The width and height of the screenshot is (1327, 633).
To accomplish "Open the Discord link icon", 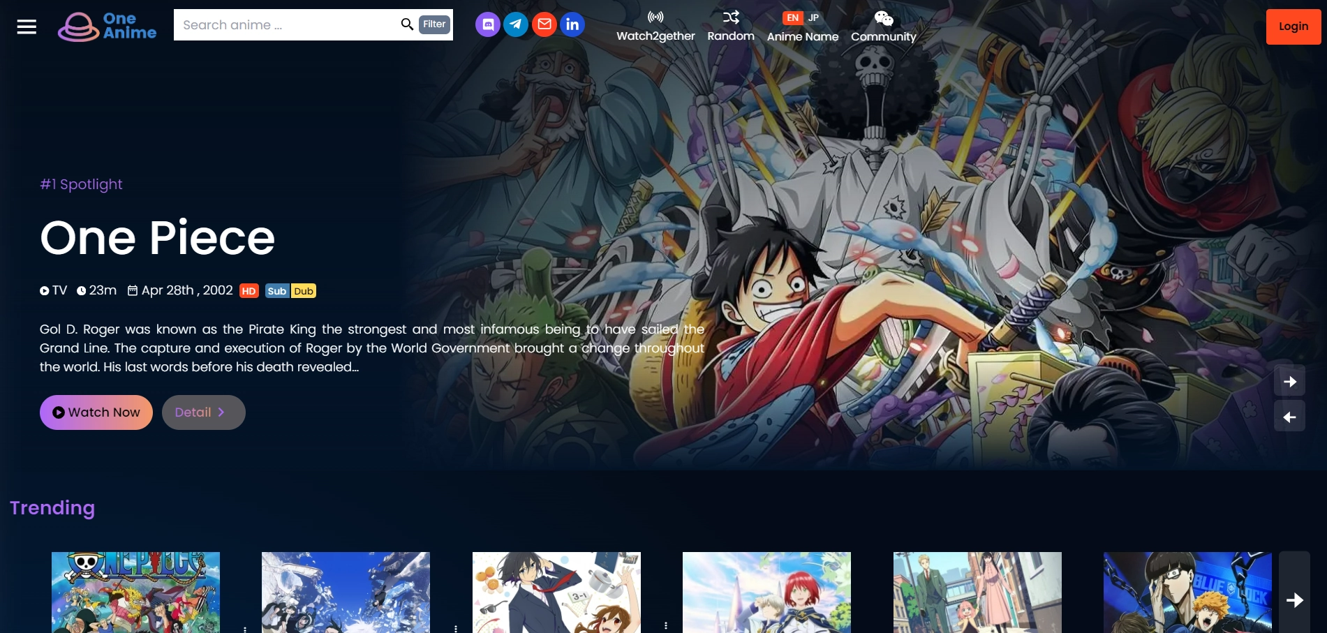I will click(x=488, y=24).
